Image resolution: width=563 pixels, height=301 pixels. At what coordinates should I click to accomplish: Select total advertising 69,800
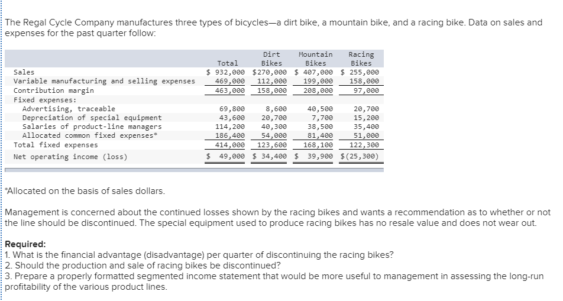[x=232, y=109]
